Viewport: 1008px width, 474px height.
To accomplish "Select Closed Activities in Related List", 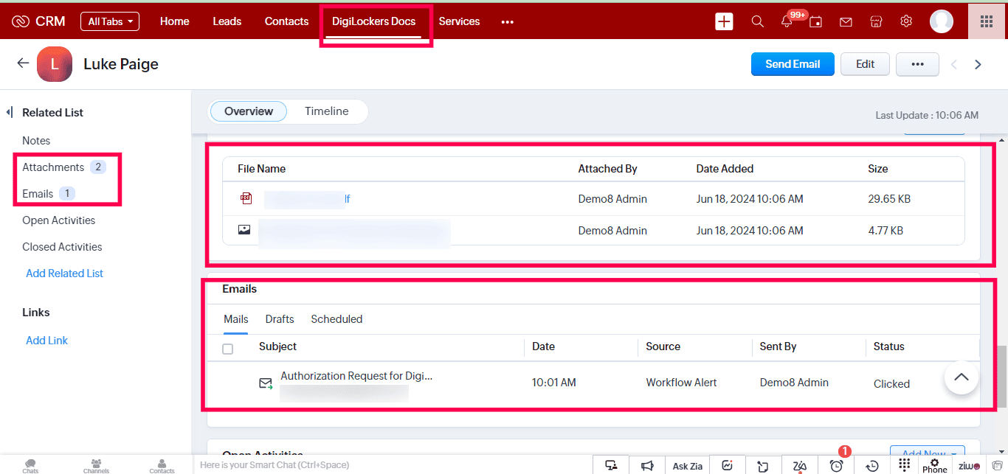I will 62,247.
